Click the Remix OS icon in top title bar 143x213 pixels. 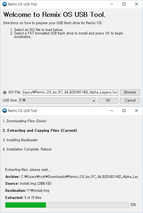5,4
